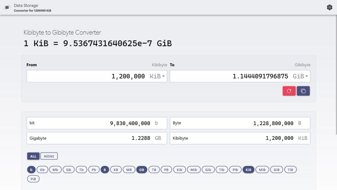Open the KiB unit dropdown in From field
Viewport: 337px width, 190px height.
157,76
